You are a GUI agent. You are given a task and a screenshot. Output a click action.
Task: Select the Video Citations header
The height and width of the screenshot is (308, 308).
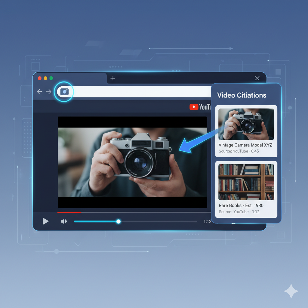click(241, 95)
